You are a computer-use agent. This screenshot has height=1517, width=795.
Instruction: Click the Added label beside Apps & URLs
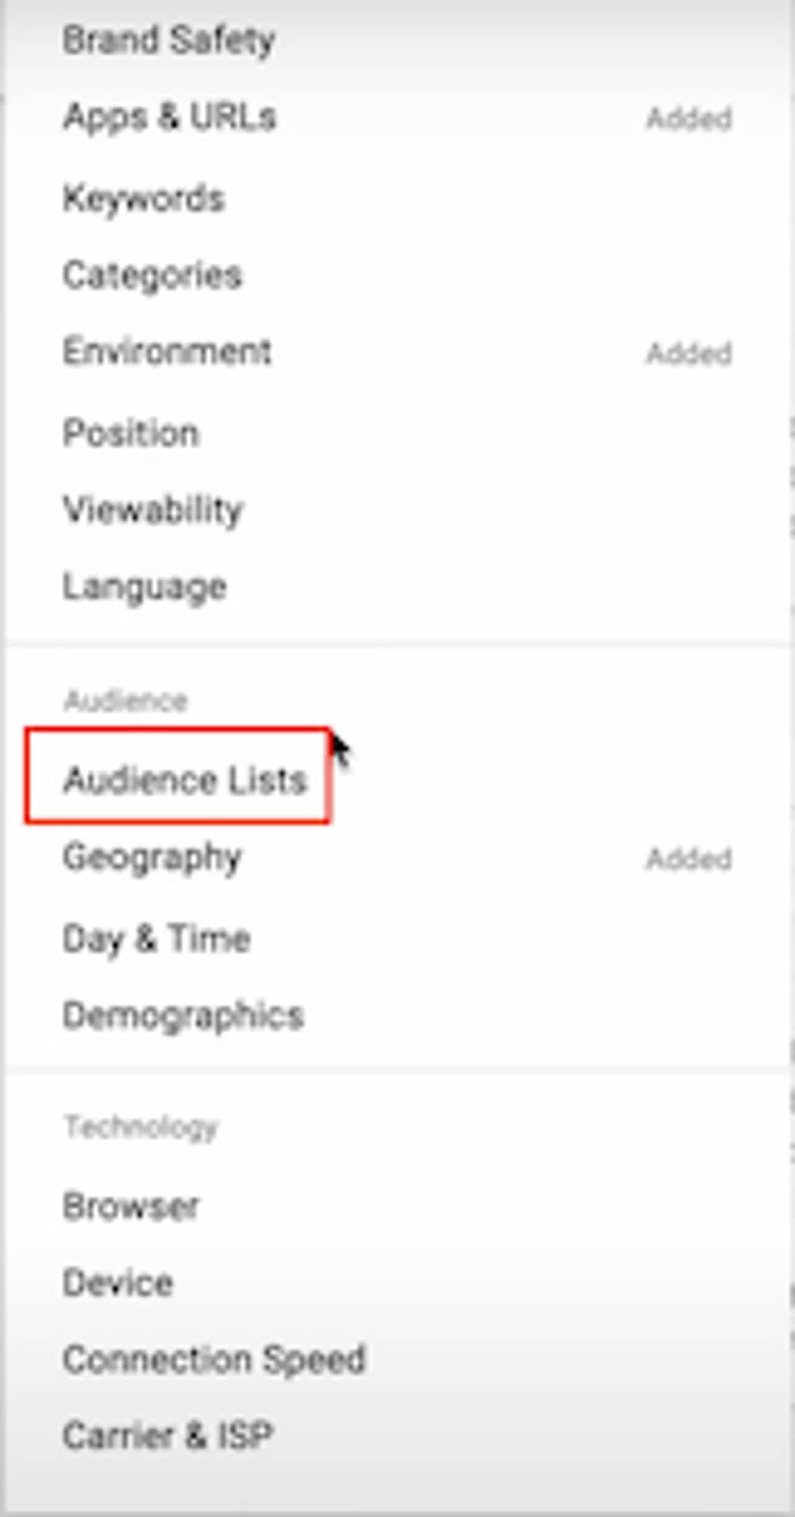(690, 118)
